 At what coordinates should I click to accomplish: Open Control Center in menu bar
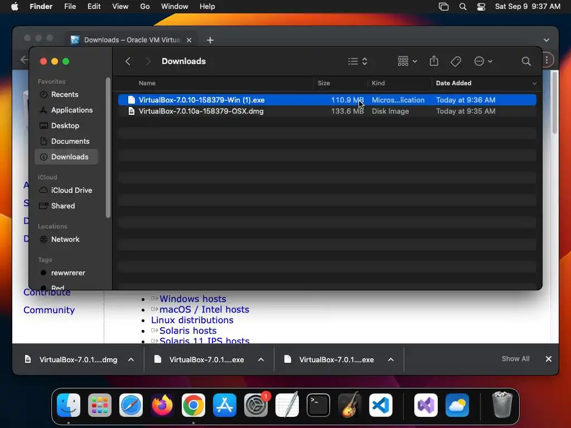click(481, 7)
